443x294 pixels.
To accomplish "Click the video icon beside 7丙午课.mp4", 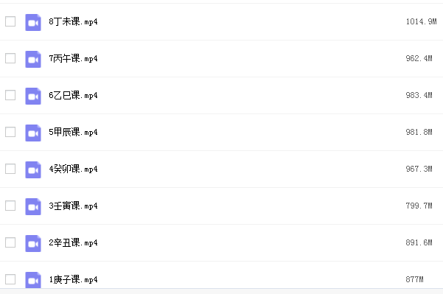I will (33, 59).
